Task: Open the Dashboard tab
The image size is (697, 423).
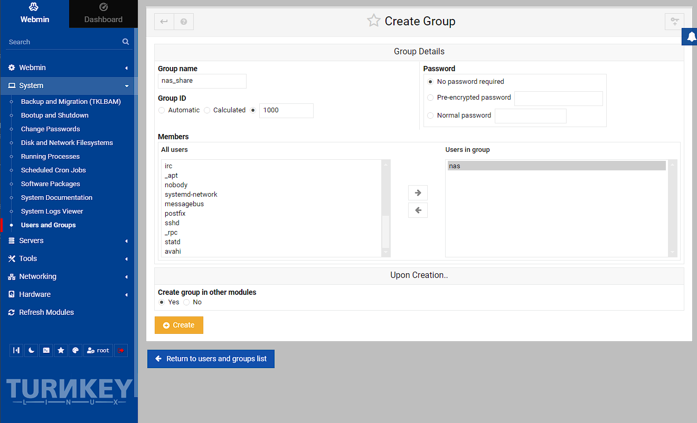Action: 103,14
